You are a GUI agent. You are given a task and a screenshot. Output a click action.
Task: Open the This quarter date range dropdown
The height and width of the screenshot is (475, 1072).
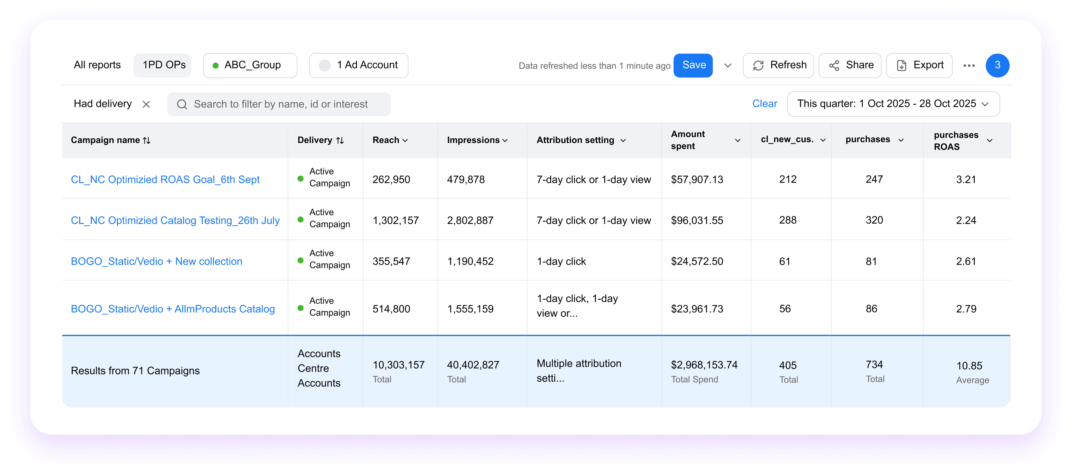pos(893,104)
